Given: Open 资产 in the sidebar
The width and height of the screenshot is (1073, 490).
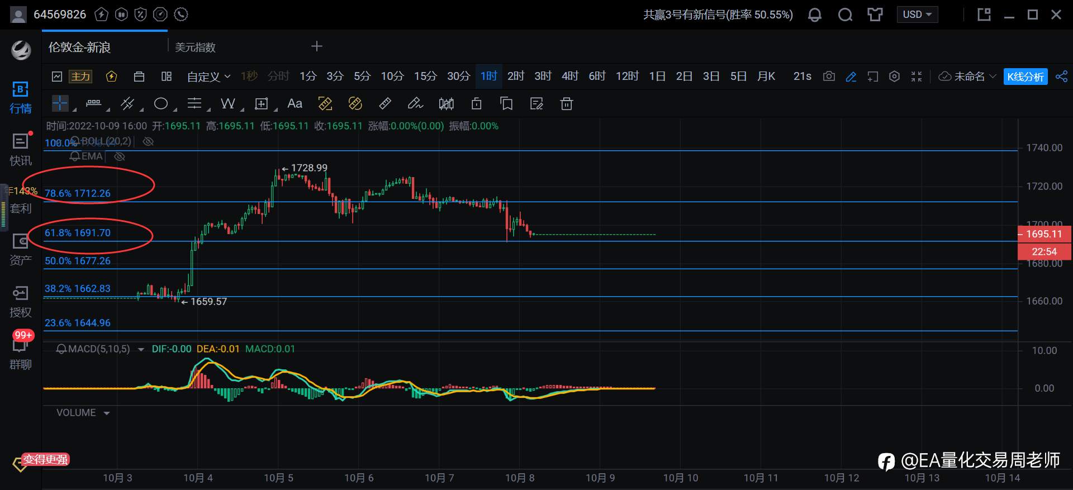Looking at the screenshot, I should (x=21, y=249).
